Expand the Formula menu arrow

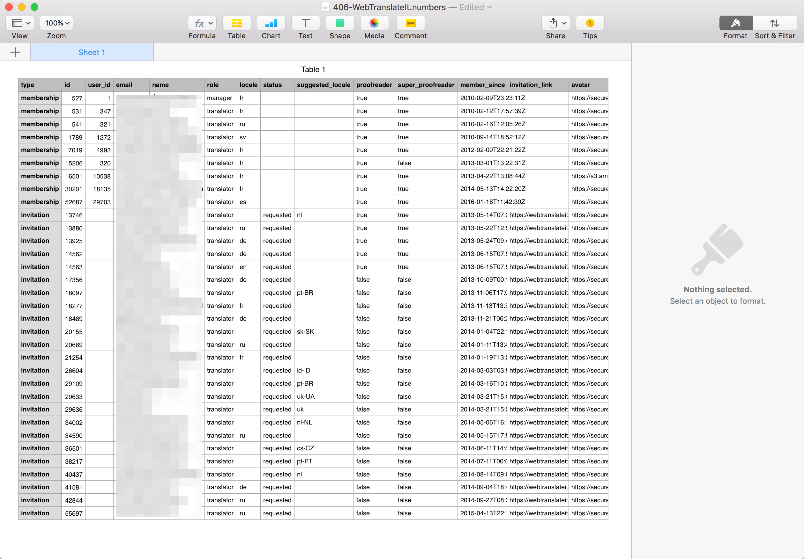click(x=211, y=23)
